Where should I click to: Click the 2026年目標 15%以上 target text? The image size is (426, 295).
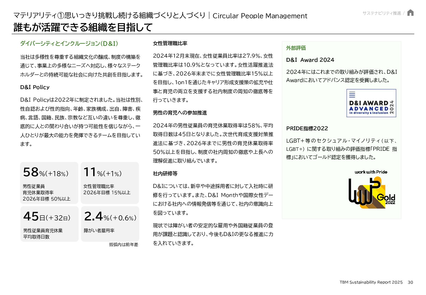point(107,193)
